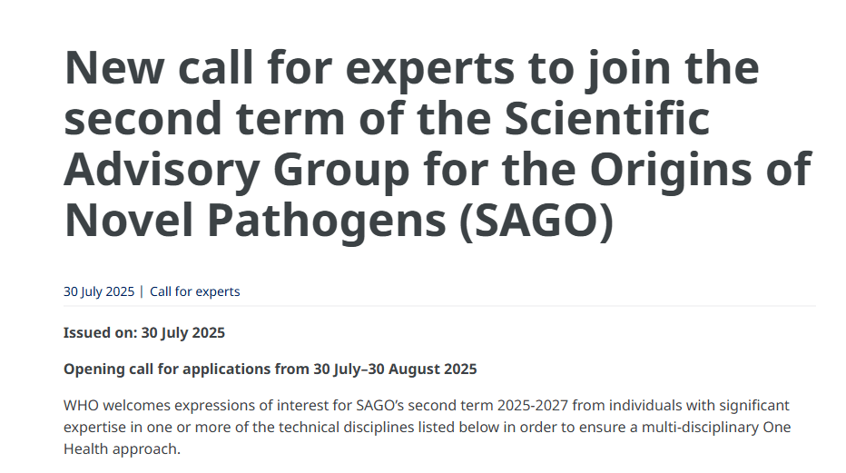Click the main article headline
This screenshot has height=473, width=846.
437,145
